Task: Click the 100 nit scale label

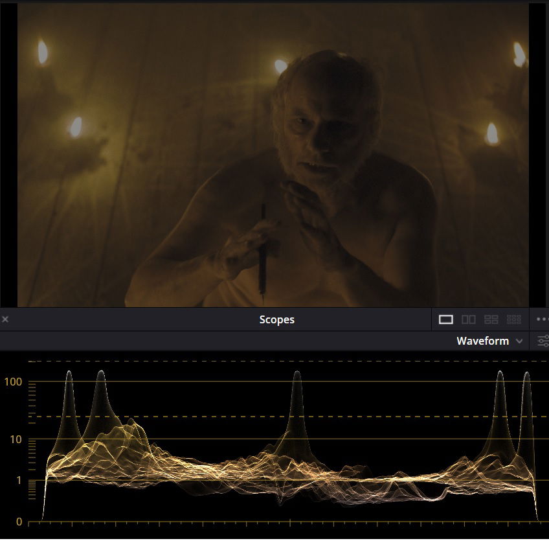Action: (13, 382)
